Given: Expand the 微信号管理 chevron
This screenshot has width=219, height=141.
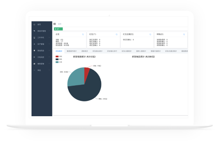Looking at the screenshot, I should click(x=49, y=31).
